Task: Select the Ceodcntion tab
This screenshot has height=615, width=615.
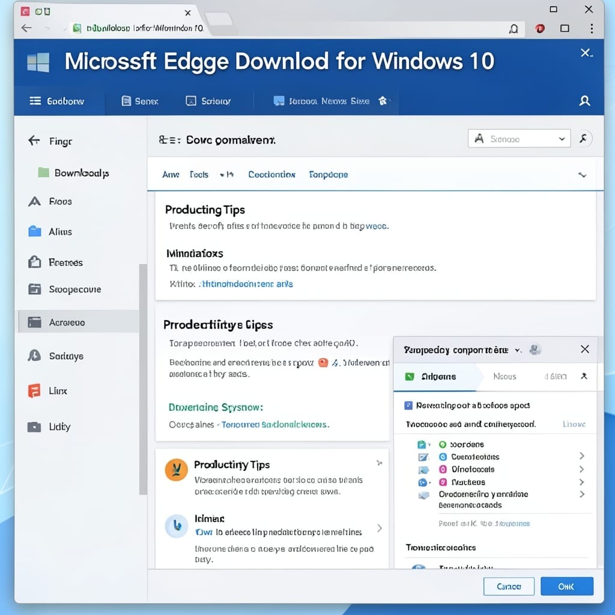Action: click(x=271, y=175)
